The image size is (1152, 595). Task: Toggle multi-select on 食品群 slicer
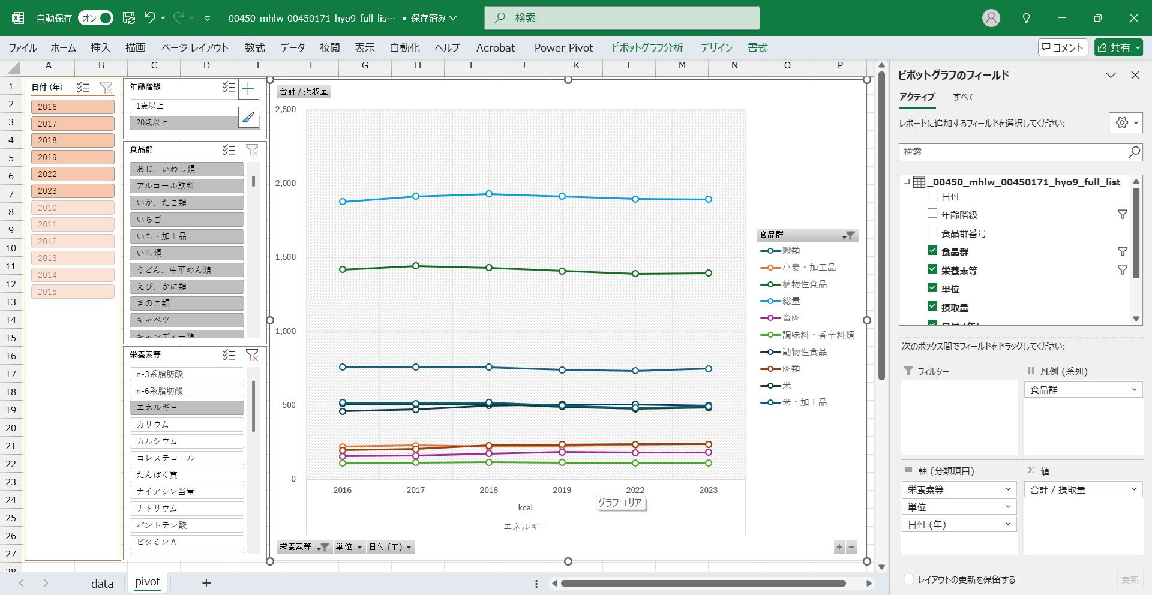point(229,150)
